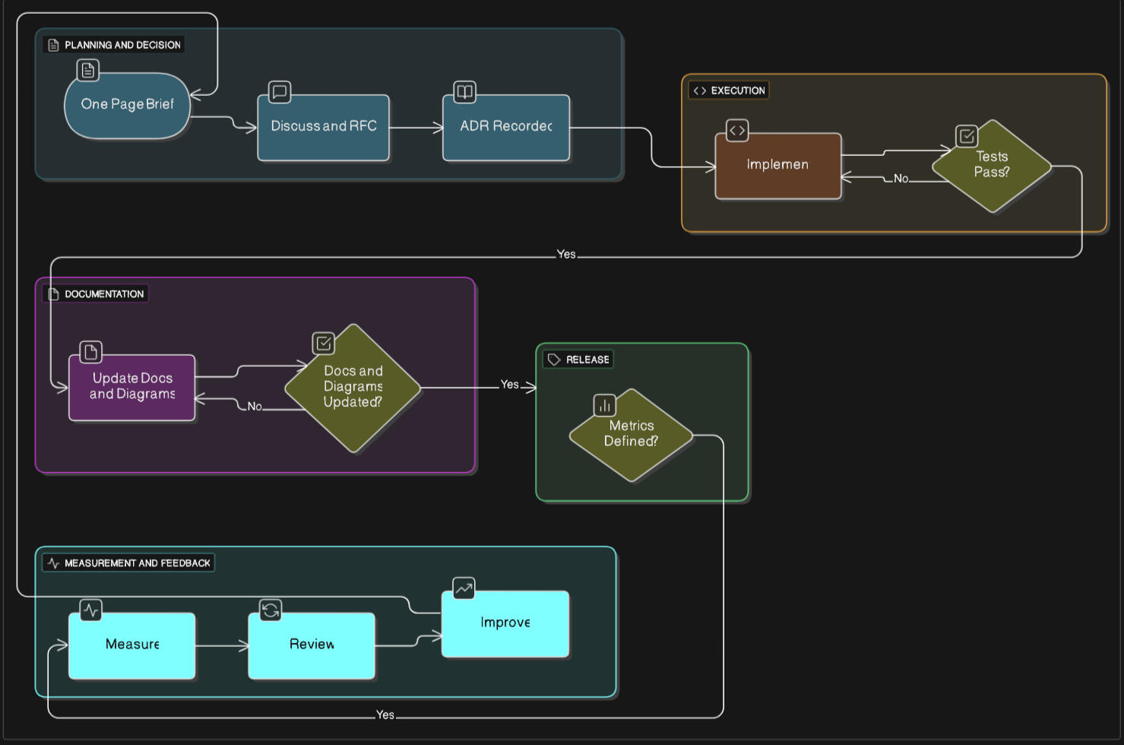Image resolution: width=1124 pixels, height=745 pixels.
Task: Click the chat bubble icon on Discuss and RFC
Action: 280,93
